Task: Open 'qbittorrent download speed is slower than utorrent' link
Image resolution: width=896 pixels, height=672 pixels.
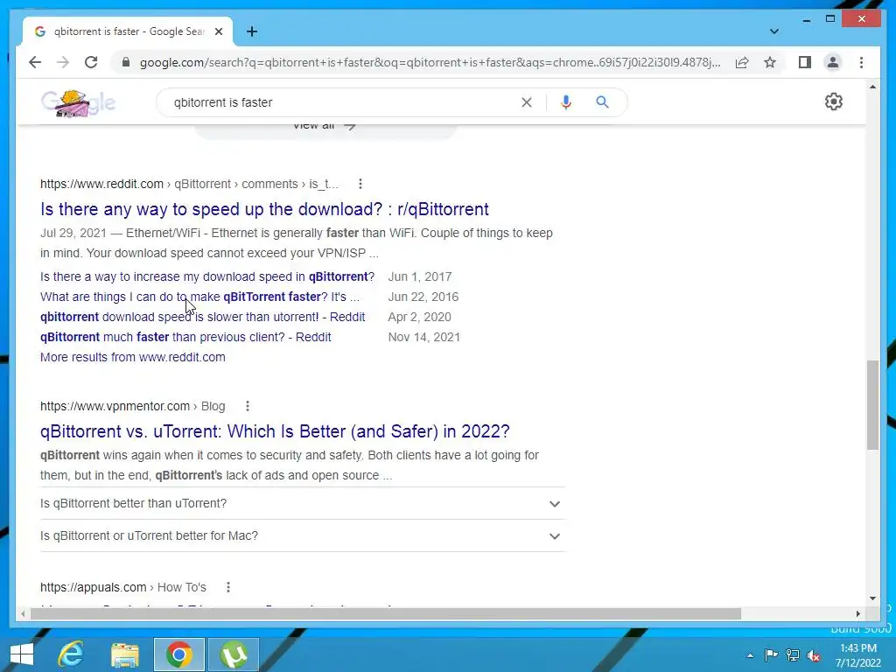Action: (x=202, y=317)
